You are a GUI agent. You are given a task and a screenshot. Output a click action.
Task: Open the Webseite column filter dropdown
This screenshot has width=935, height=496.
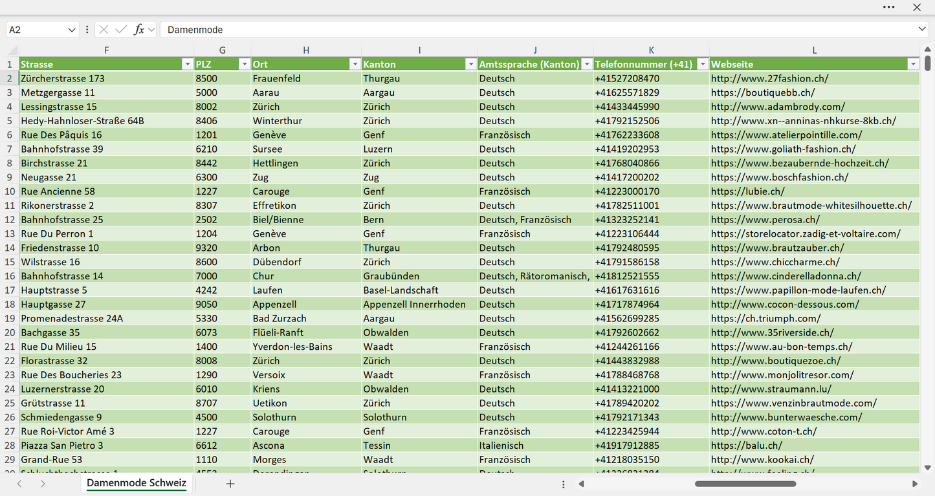[913, 64]
